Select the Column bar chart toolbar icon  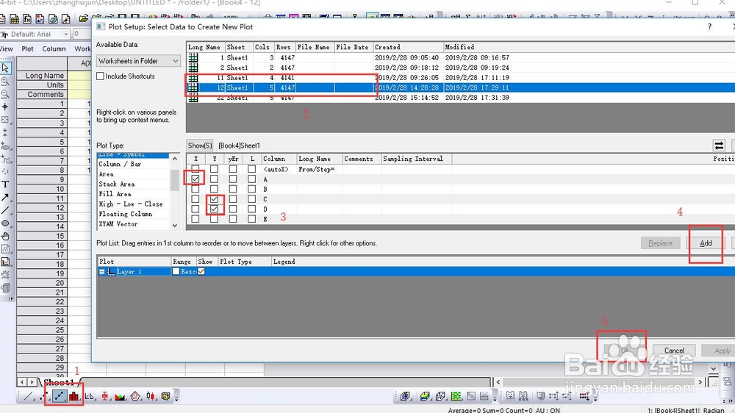pyautogui.click(x=74, y=396)
